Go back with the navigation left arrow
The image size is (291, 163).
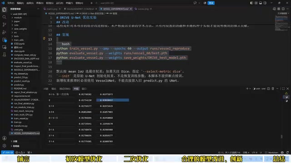(92, 3)
